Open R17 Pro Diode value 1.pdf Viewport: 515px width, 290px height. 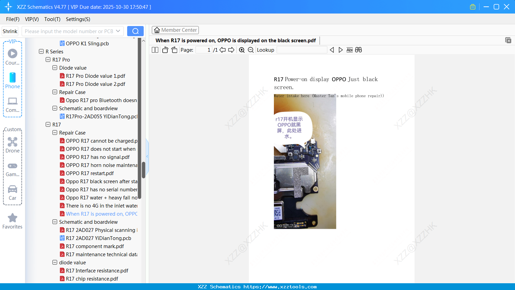pyautogui.click(x=92, y=76)
